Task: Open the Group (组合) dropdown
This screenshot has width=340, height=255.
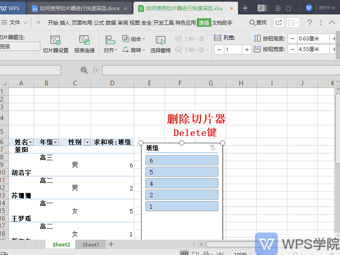Action: click(x=133, y=39)
